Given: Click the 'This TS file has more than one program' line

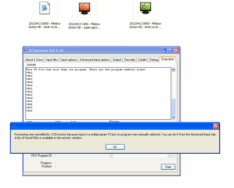Looking at the screenshot, I should tap(86, 69).
